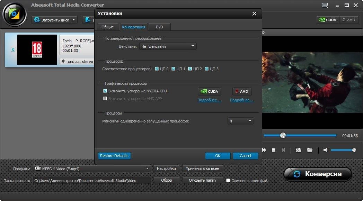Screen dimensions: 363x201
Task: Click Restore Defaults button
Action: coord(114,156)
